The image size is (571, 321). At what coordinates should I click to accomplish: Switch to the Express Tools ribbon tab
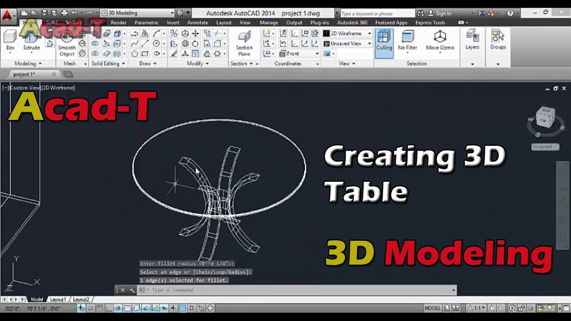point(430,23)
